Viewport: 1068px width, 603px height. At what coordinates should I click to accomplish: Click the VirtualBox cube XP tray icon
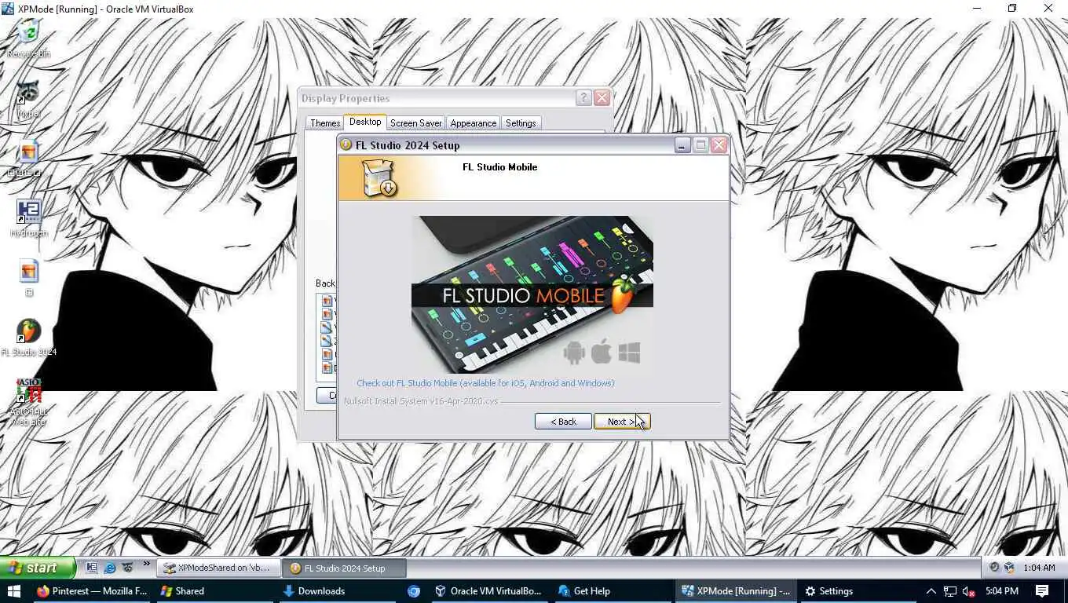[1009, 568]
